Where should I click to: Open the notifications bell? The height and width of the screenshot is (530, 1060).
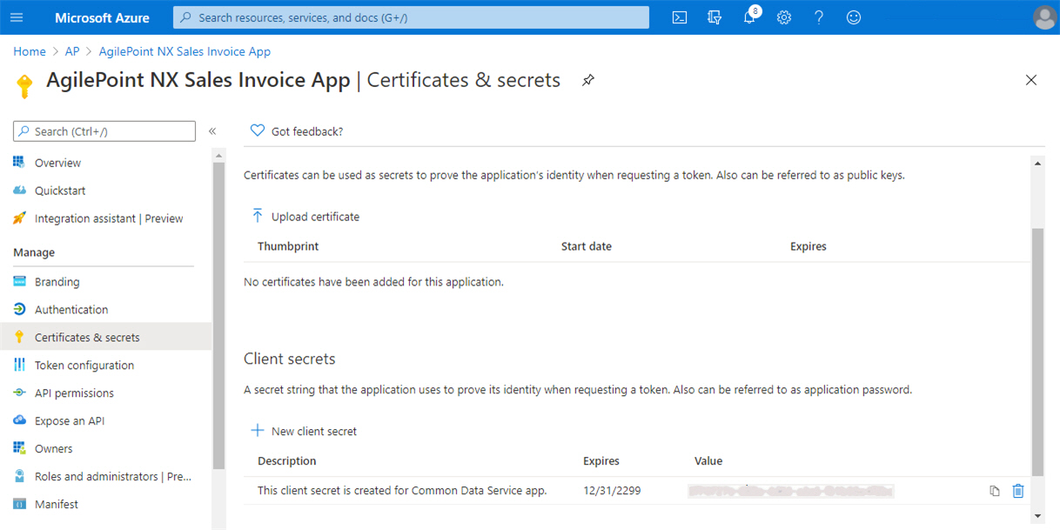[x=750, y=17]
